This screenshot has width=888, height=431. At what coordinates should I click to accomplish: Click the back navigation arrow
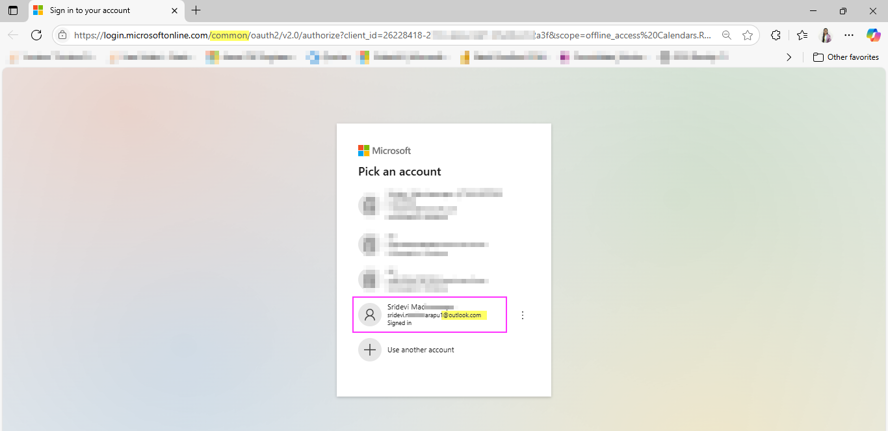point(13,35)
